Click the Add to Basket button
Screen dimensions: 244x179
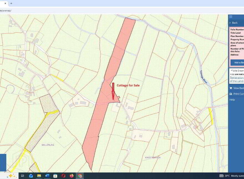(237, 62)
